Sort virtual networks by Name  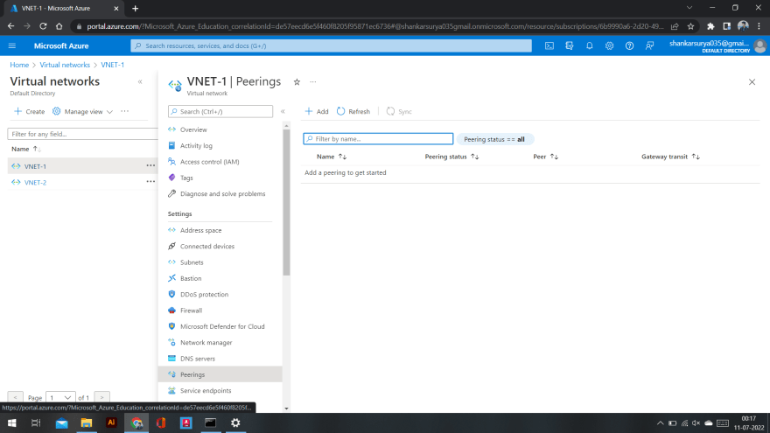26,149
